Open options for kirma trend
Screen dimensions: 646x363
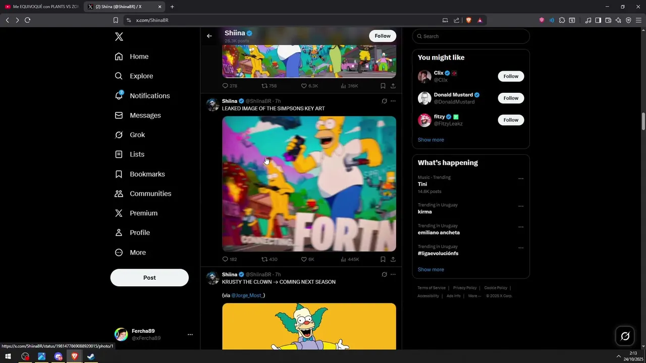pos(521,206)
